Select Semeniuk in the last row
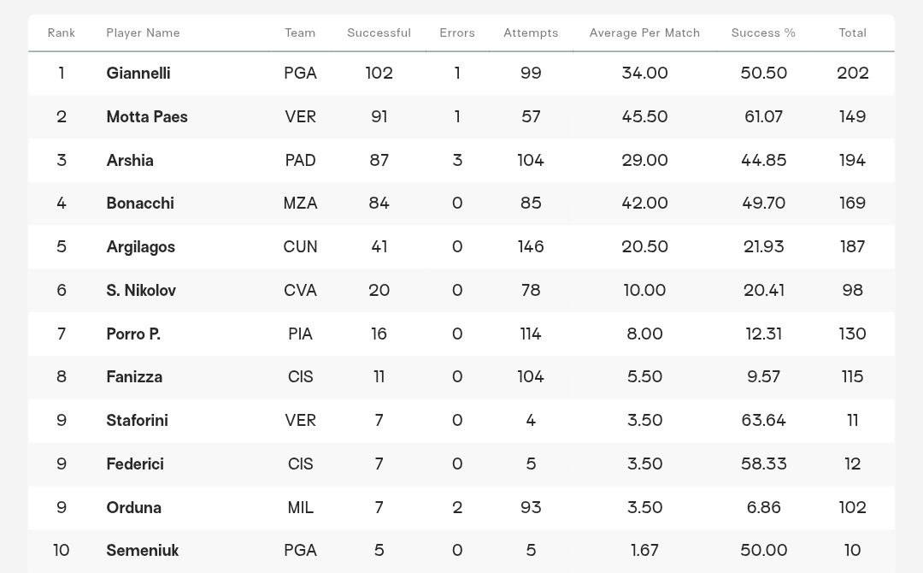 point(143,551)
